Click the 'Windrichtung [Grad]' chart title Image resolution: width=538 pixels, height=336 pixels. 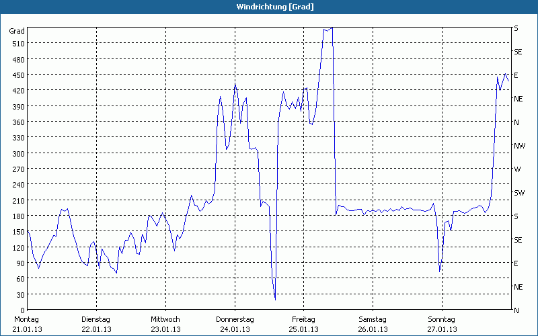(x=275, y=7)
